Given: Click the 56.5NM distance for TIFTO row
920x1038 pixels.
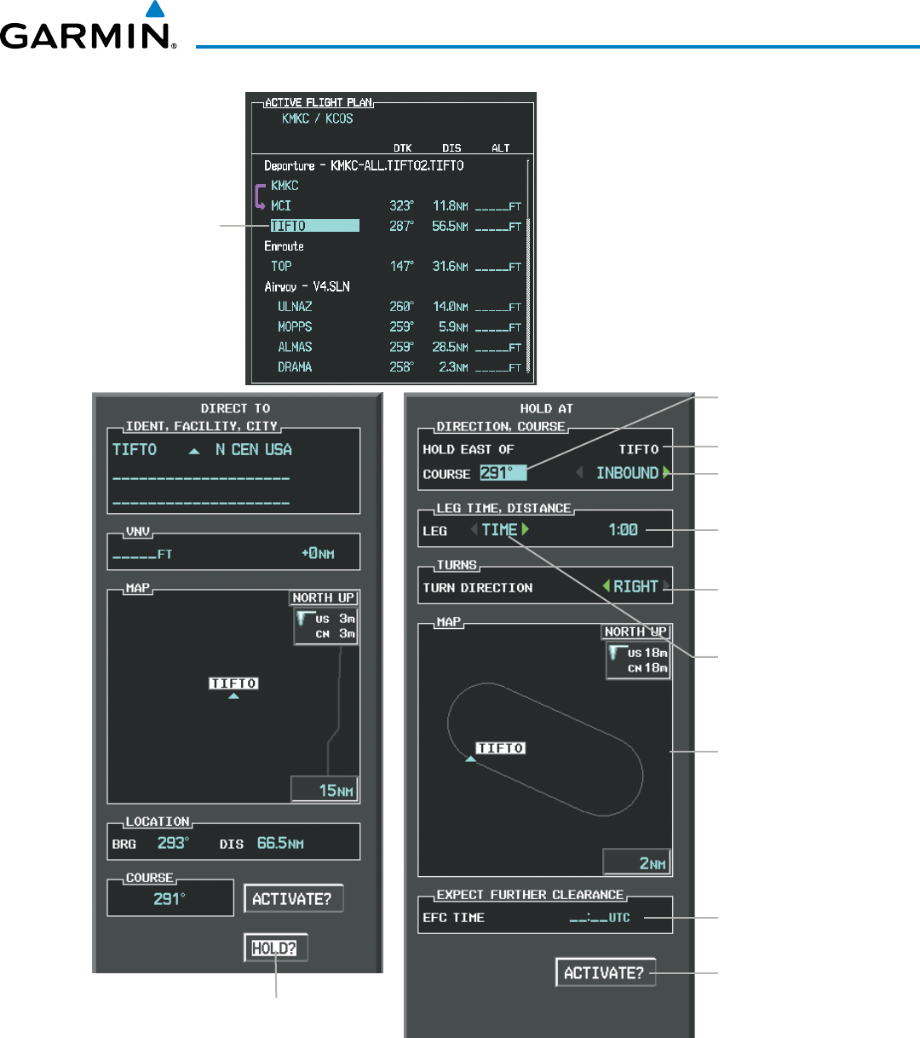Looking at the screenshot, I should [450, 227].
